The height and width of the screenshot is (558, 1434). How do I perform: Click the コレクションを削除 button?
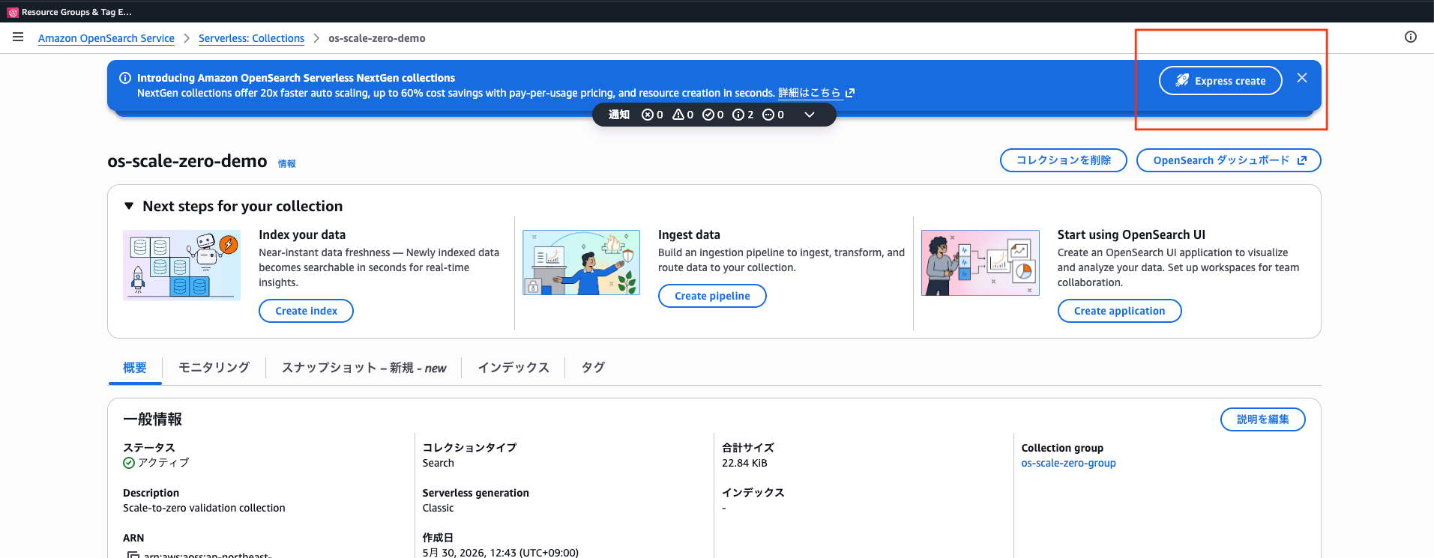tap(1063, 160)
